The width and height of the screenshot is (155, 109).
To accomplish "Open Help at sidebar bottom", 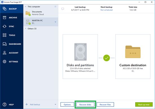I will click(12, 104).
